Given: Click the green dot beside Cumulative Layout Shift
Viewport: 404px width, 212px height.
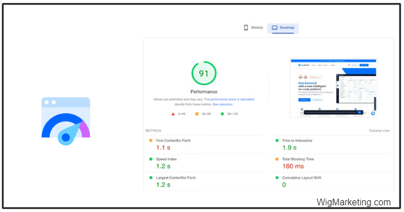Looking at the screenshot, I should [x=277, y=177].
